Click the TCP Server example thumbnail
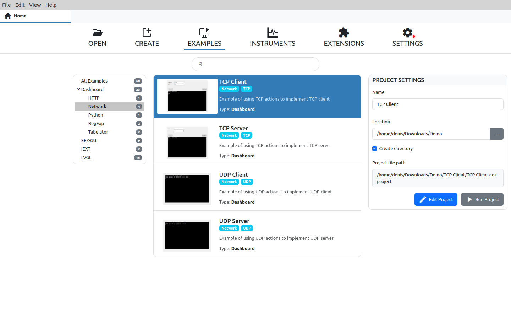The image size is (511, 322). (187, 142)
